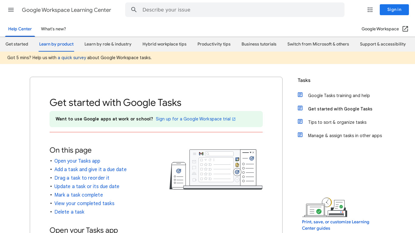Screen dimensions: 415x233
Task: Open Manage & assign tasks in other apps
Action: point(345,136)
